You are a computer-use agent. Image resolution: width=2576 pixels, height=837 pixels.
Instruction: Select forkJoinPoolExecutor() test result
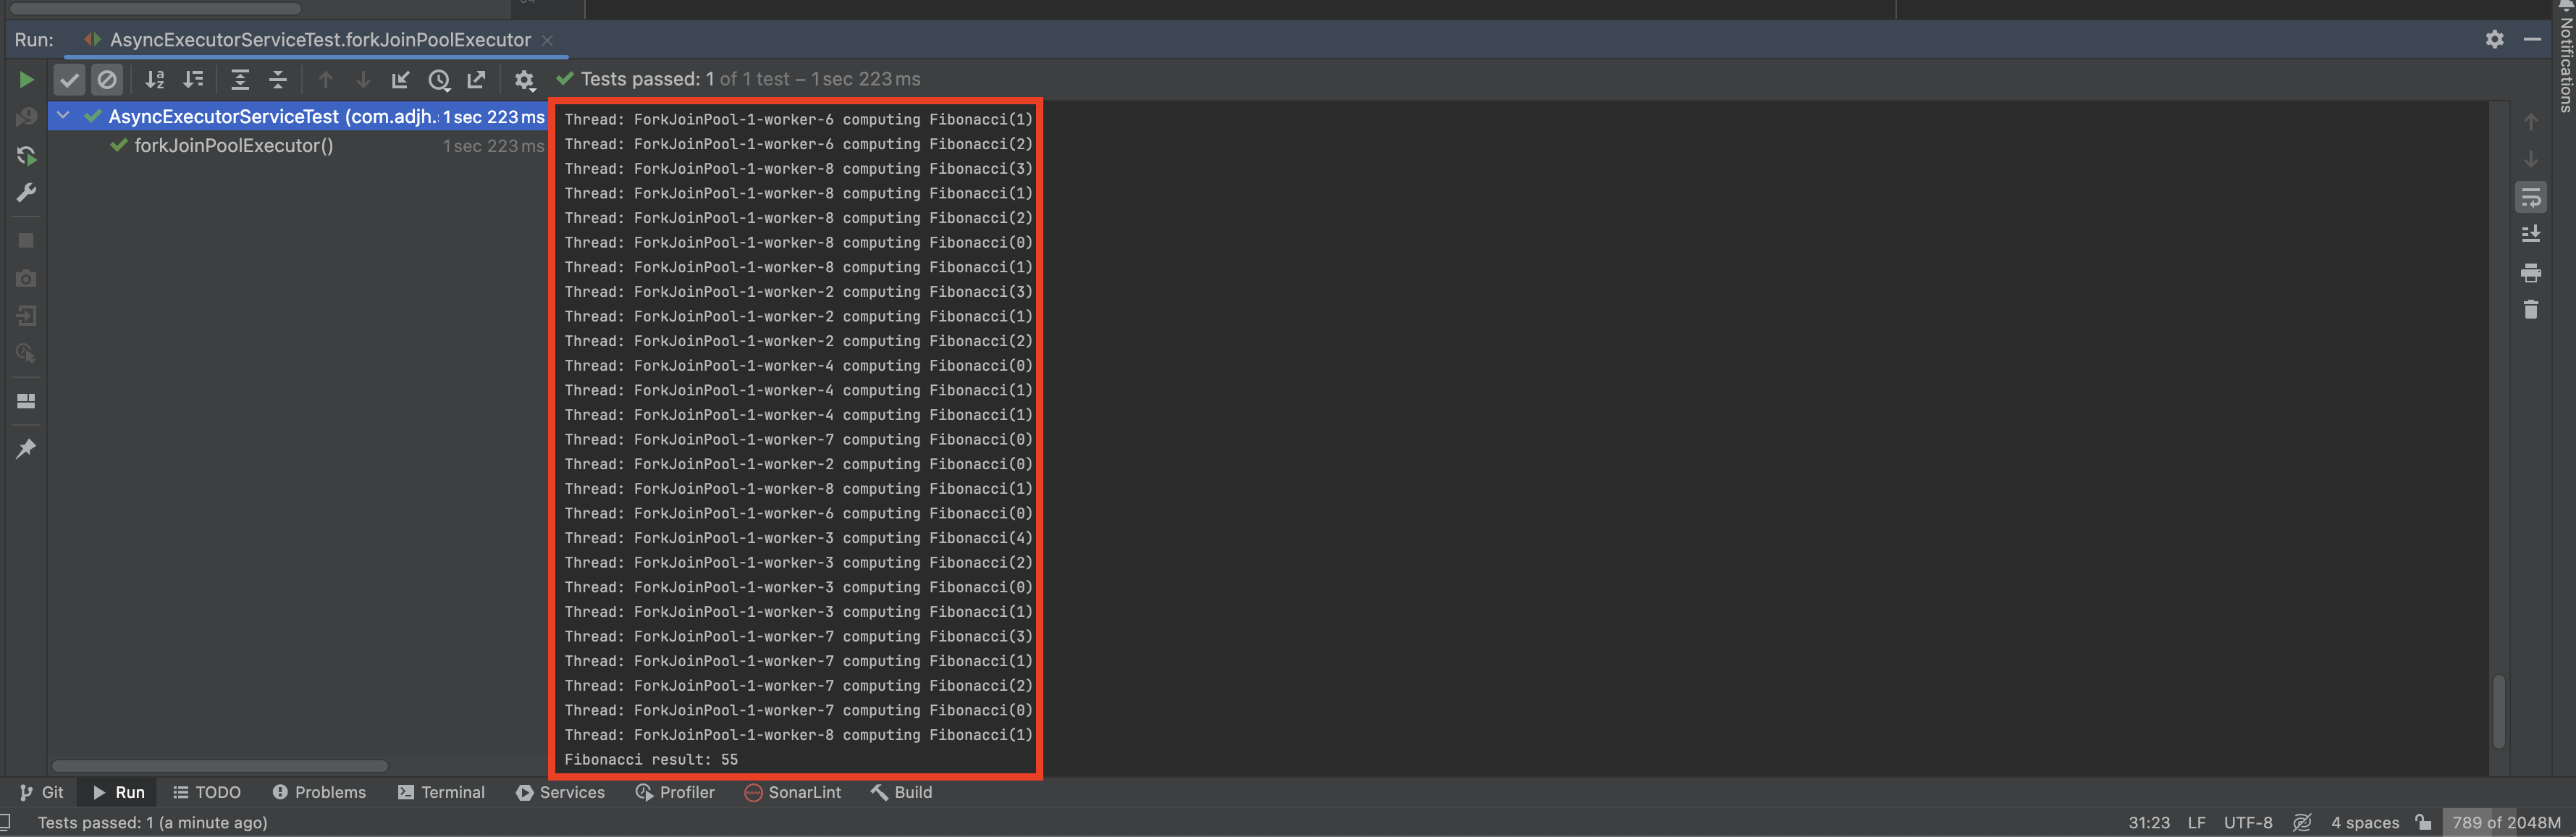pos(233,146)
